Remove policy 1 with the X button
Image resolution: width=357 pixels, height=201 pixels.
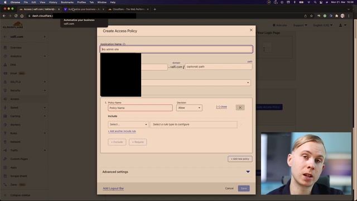point(240,108)
